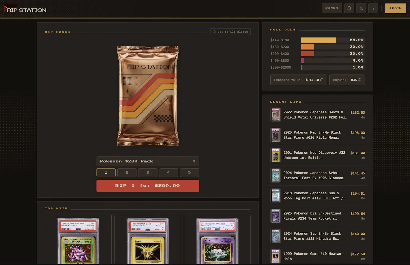The image size is (410, 265).
Task: Click RIP 1 for $200.00 button
Action: pos(148,186)
